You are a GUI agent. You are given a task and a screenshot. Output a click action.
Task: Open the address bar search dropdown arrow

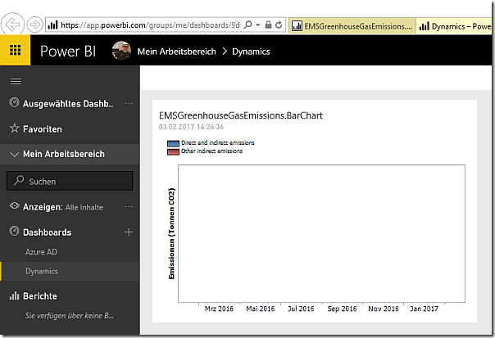tap(258, 25)
